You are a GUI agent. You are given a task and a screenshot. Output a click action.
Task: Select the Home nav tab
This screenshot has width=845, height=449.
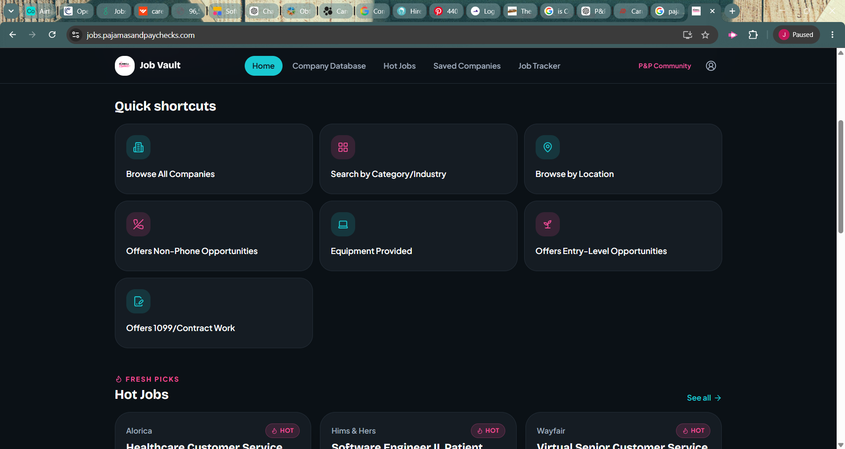[263, 66]
